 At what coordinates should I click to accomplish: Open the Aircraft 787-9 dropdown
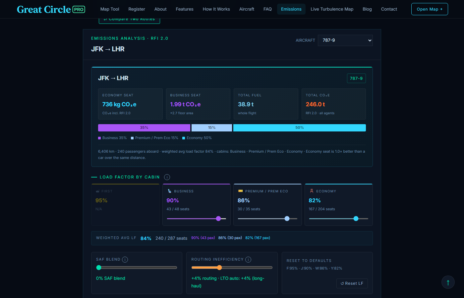point(345,40)
